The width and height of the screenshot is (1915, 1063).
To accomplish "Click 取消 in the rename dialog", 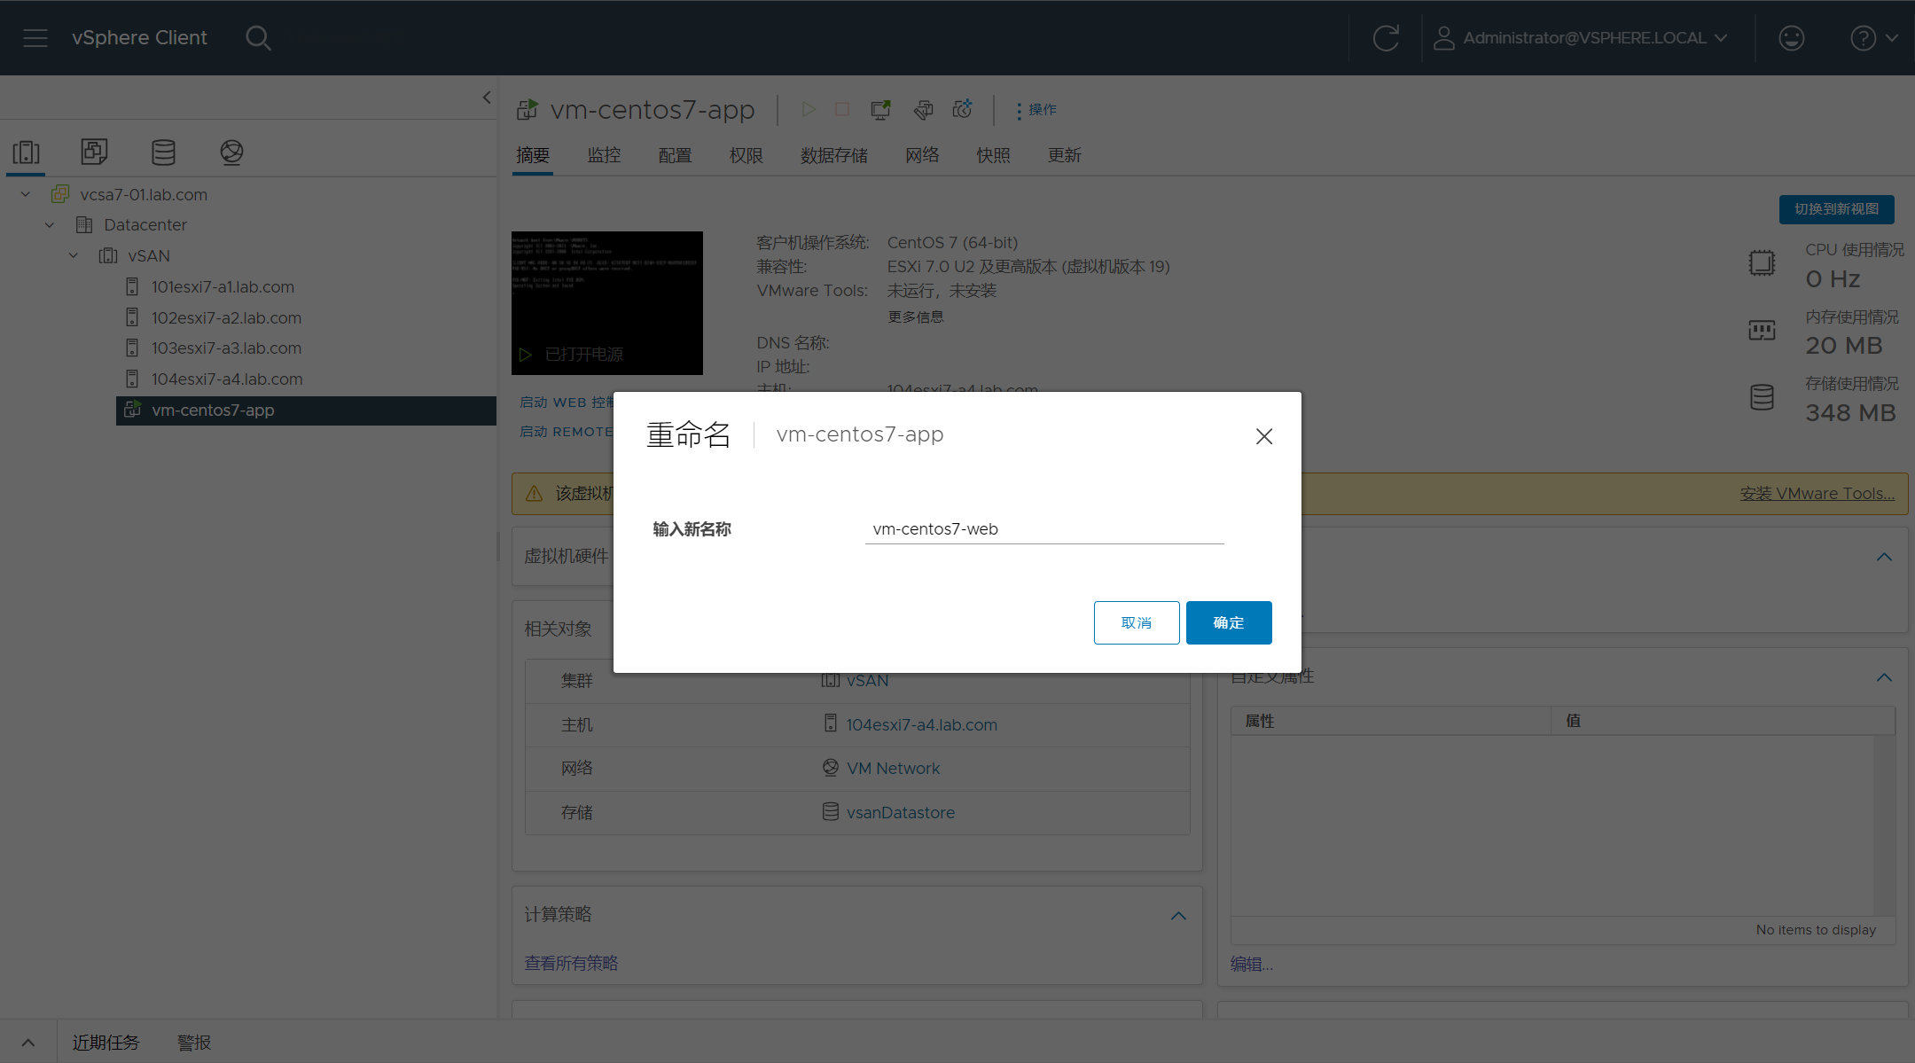I will coord(1137,623).
